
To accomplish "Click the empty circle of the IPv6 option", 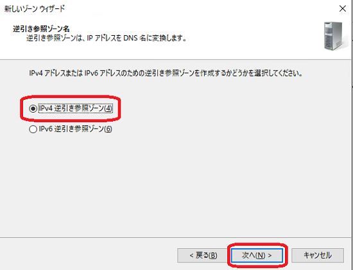I will 33,129.
